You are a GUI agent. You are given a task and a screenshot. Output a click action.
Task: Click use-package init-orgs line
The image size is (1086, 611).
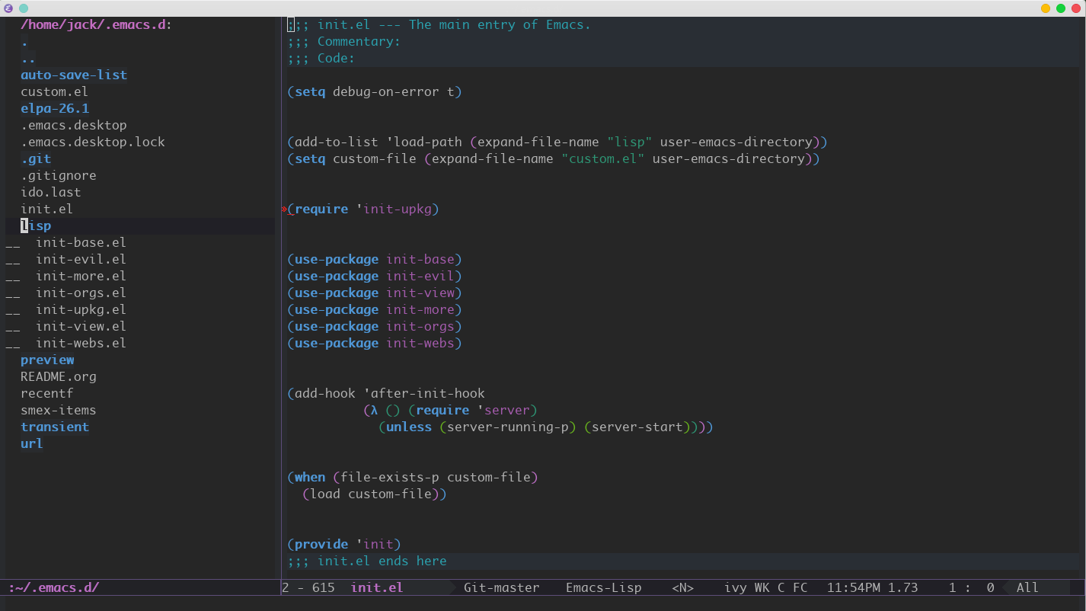(375, 326)
